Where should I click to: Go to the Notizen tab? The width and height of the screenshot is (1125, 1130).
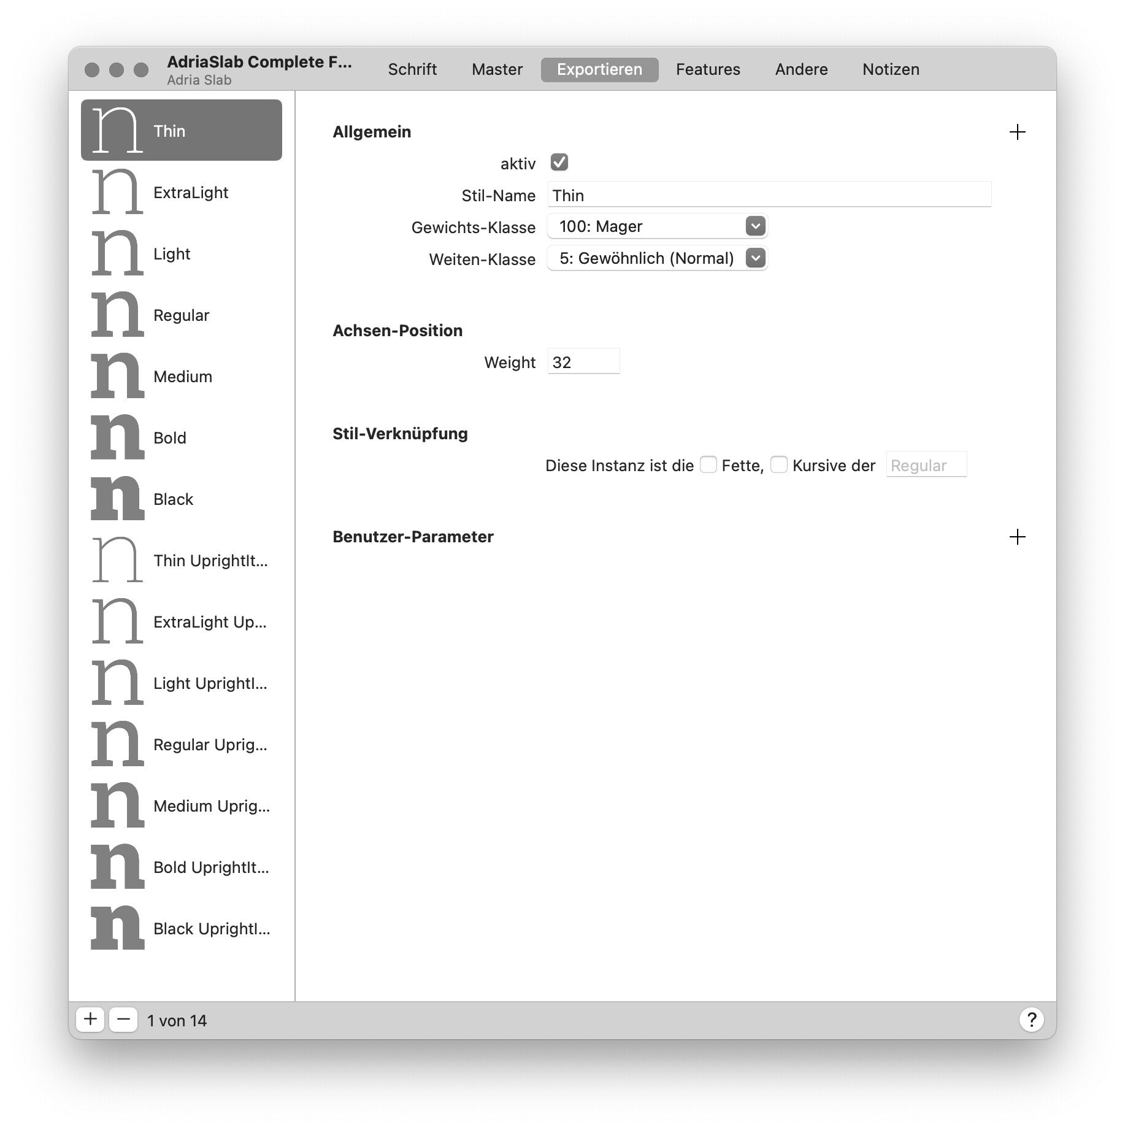pyautogui.click(x=891, y=69)
